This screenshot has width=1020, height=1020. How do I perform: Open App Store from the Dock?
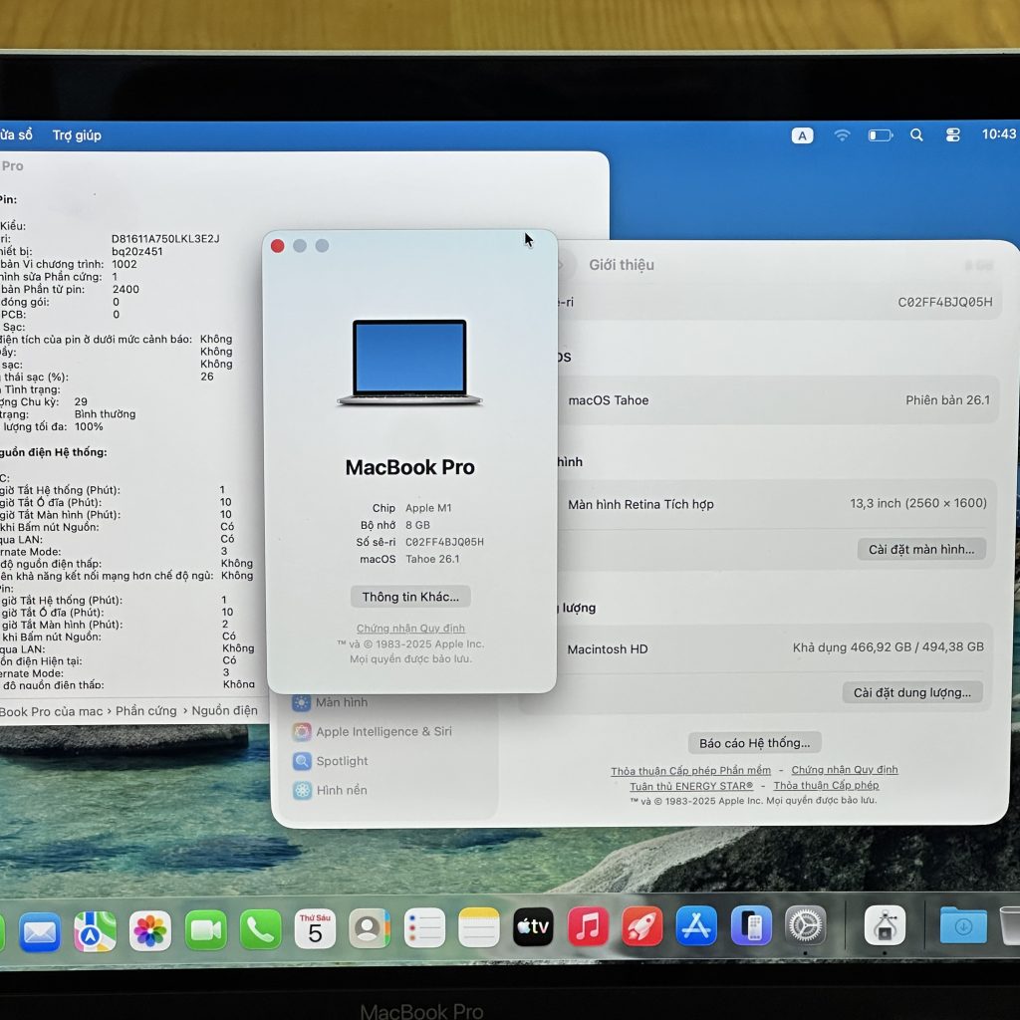695,926
